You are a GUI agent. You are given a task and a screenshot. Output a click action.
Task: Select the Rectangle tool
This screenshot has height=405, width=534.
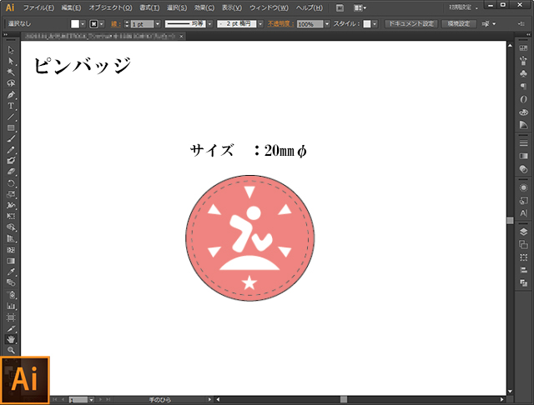[x=11, y=127]
